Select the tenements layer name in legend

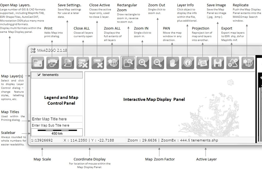(50, 75)
